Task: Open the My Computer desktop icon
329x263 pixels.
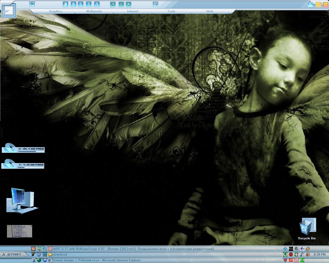Action: tap(22, 201)
